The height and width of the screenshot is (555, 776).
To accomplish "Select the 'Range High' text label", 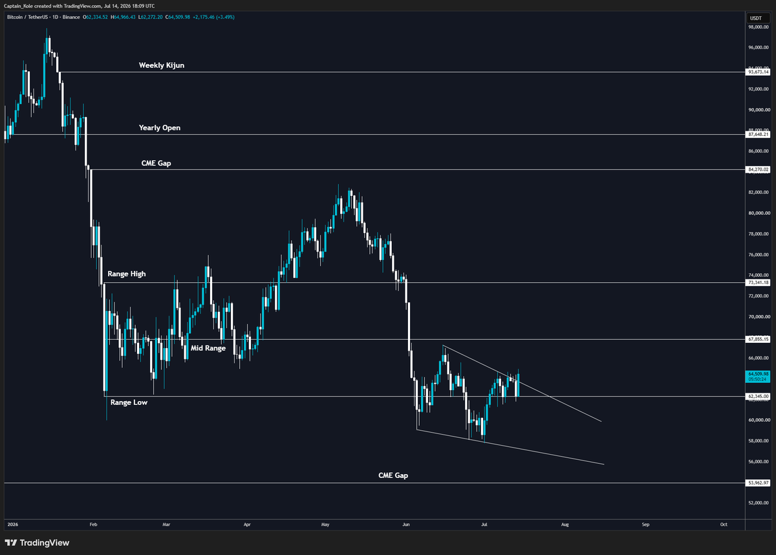I will 127,274.
